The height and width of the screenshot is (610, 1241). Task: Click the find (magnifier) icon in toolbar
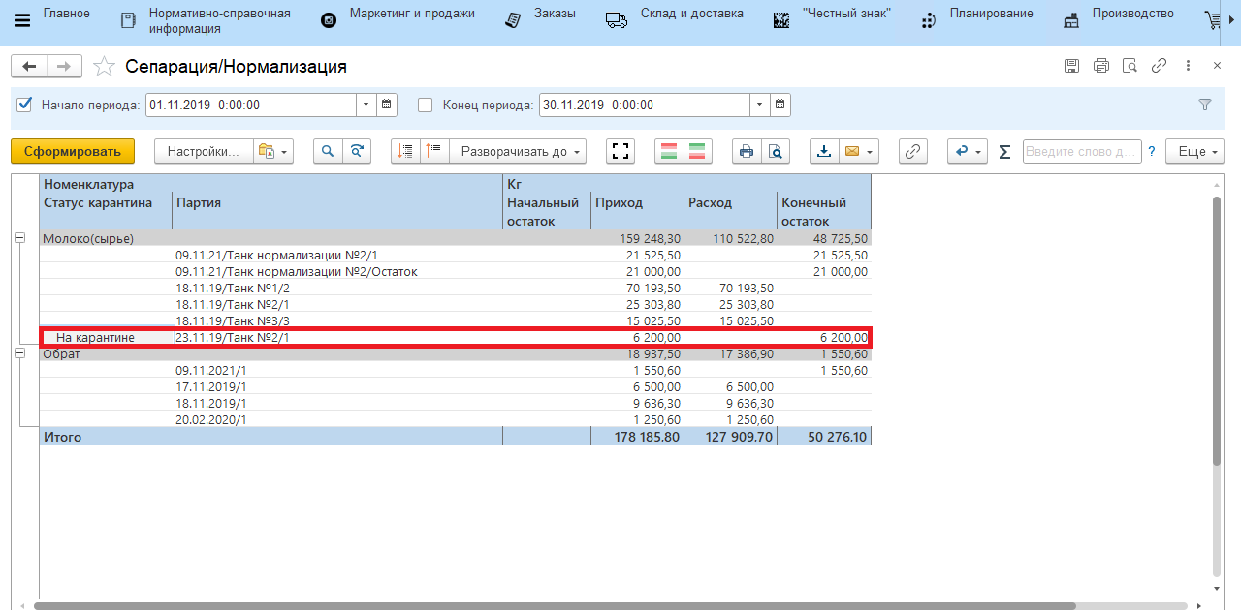pos(328,151)
